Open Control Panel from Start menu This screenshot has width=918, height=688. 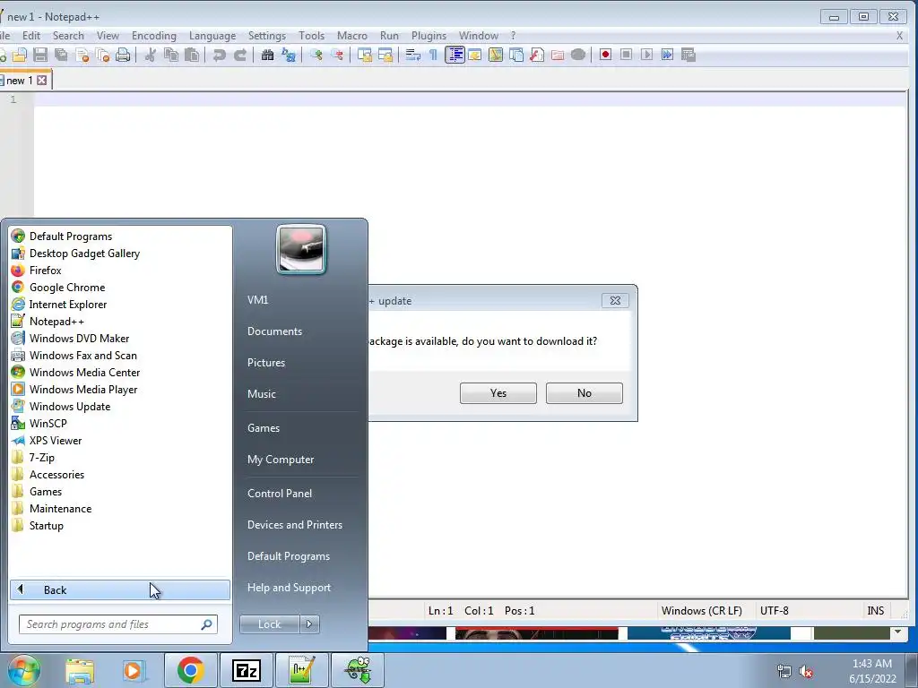[280, 494]
